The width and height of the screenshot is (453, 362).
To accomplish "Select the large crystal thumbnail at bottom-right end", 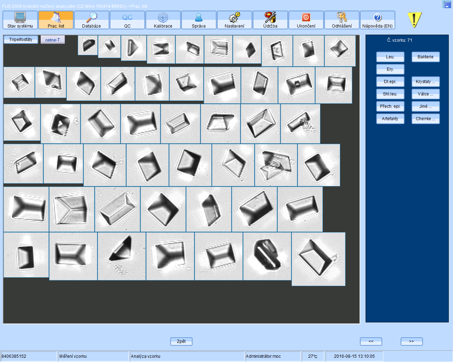I will (x=319, y=259).
